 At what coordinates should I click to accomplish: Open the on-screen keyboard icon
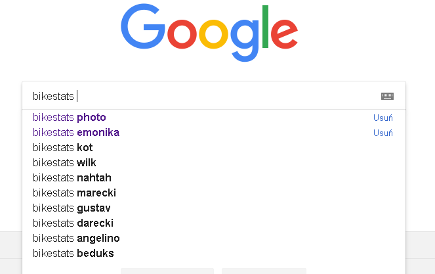[387, 96]
